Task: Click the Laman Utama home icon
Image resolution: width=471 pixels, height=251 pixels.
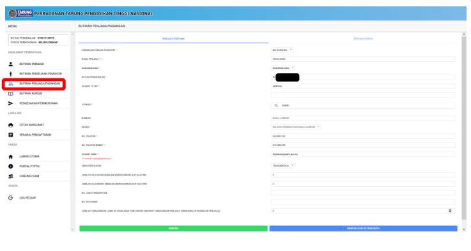Action: [11, 157]
